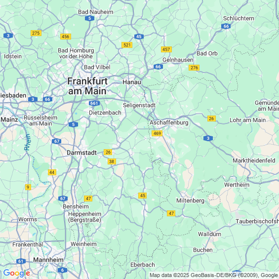Select the B456 road shield marker
279x279 pixels.
coord(66,37)
